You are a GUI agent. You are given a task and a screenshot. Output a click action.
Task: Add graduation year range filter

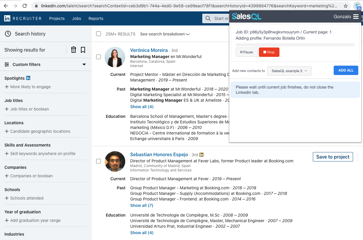(33, 220)
